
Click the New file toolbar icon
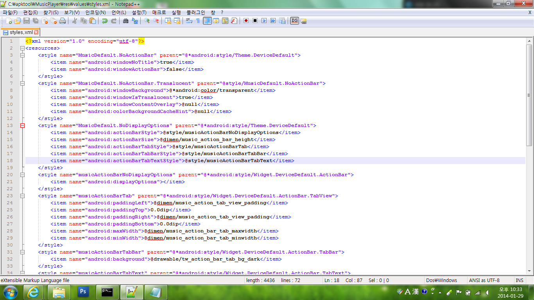tap(9, 21)
